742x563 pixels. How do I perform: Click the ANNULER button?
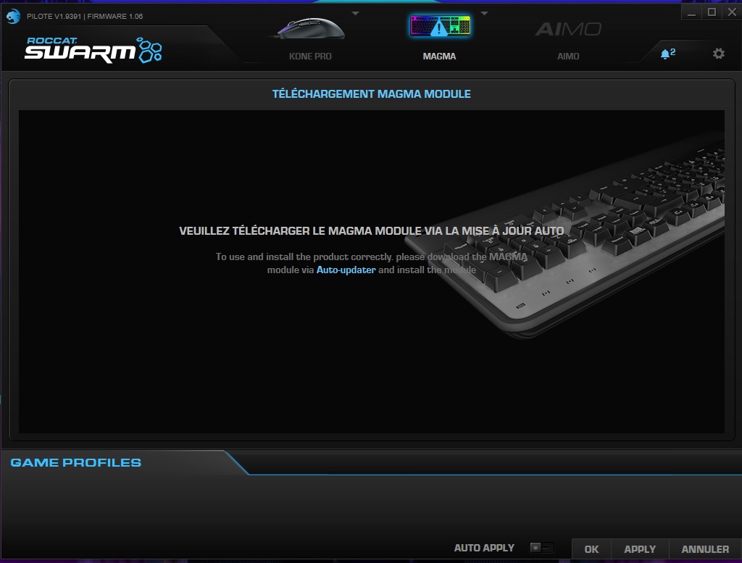pyautogui.click(x=705, y=549)
